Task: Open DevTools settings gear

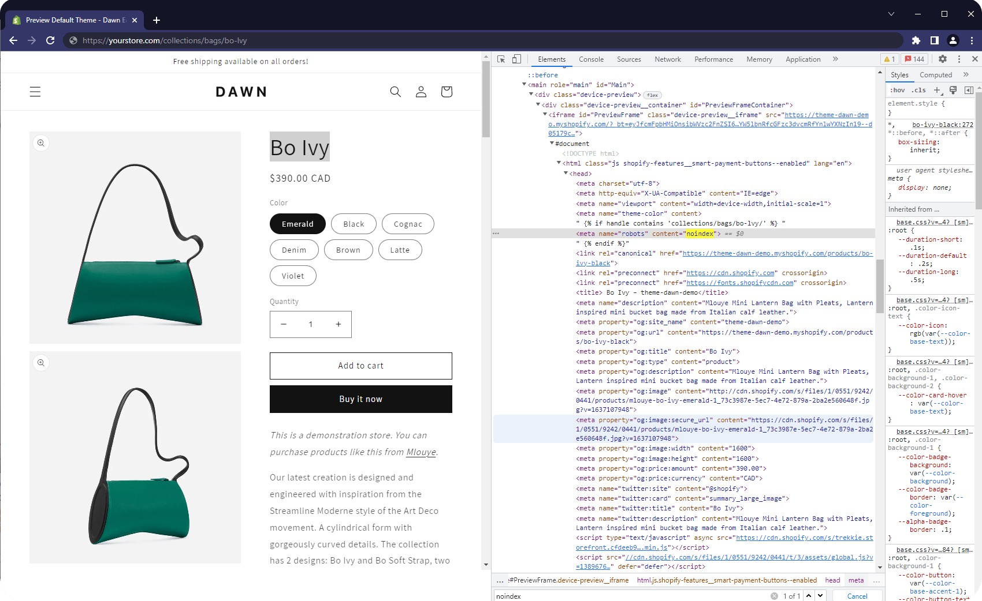Action: (x=943, y=59)
